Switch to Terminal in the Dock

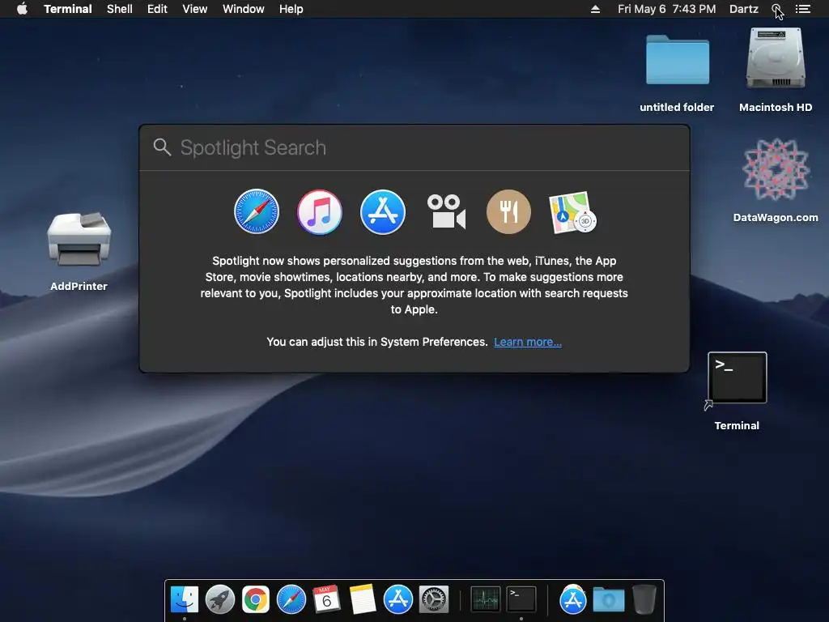521,600
